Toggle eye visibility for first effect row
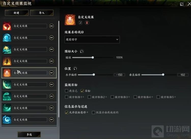Screen dimensions: 191x139 tap(51, 26)
